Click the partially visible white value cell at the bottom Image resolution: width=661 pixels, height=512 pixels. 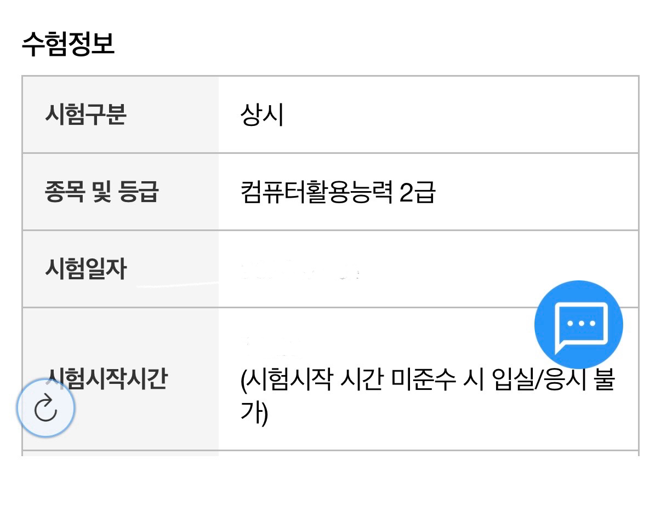coord(428,453)
